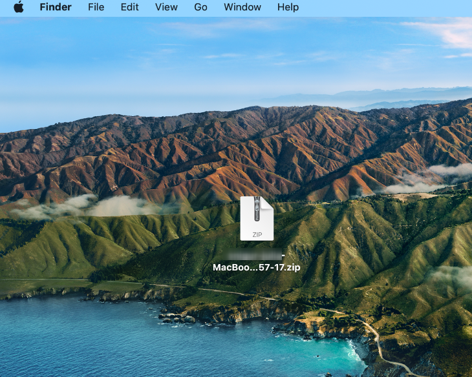Open the Finder application menu
The height and width of the screenshot is (377, 472).
coord(56,8)
